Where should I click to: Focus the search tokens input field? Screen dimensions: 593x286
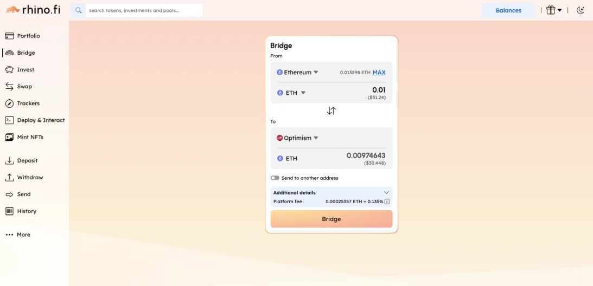click(x=144, y=11)
